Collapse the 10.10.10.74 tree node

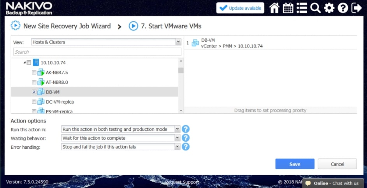(25, 63)
